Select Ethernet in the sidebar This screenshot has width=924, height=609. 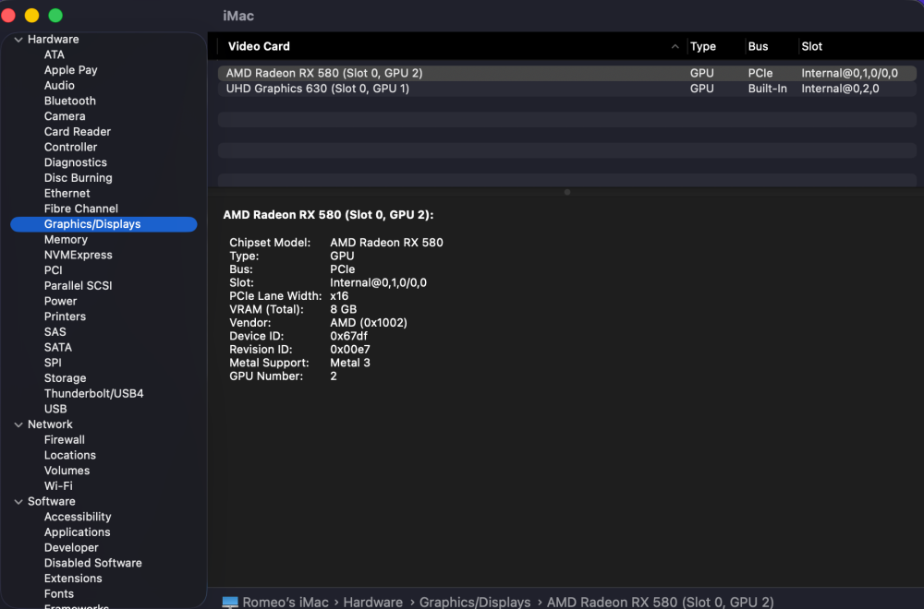[67, 193]
